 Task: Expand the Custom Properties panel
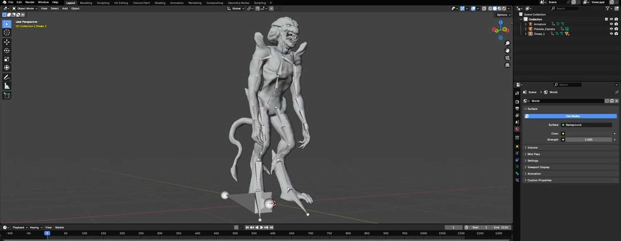(570, 180)
